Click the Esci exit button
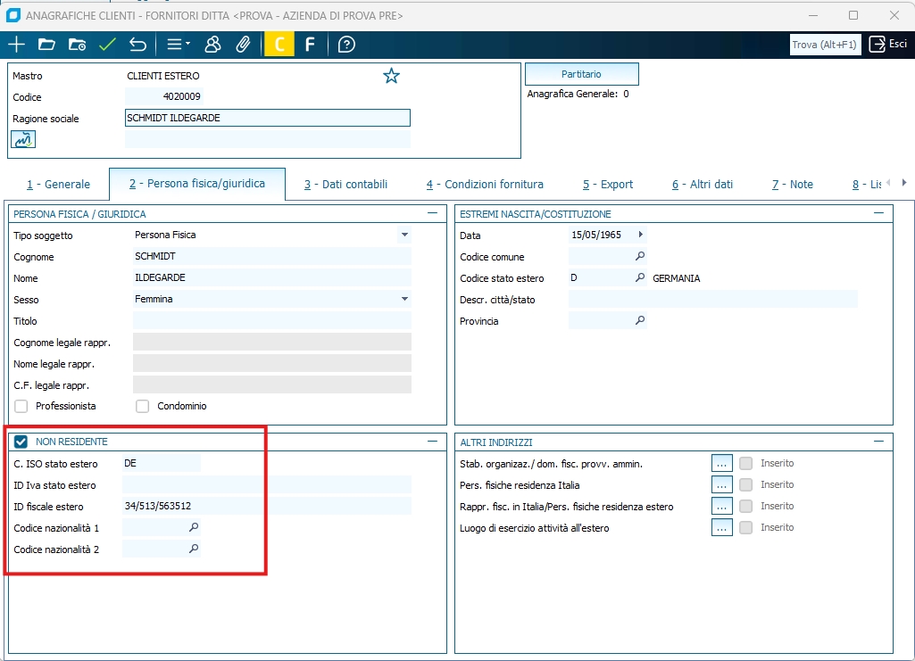The image size is (915, 661). (x=888, y=45)
